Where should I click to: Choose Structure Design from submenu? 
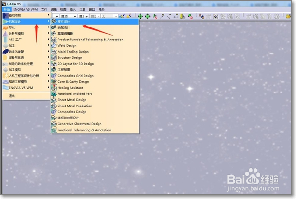pos(95,58)
